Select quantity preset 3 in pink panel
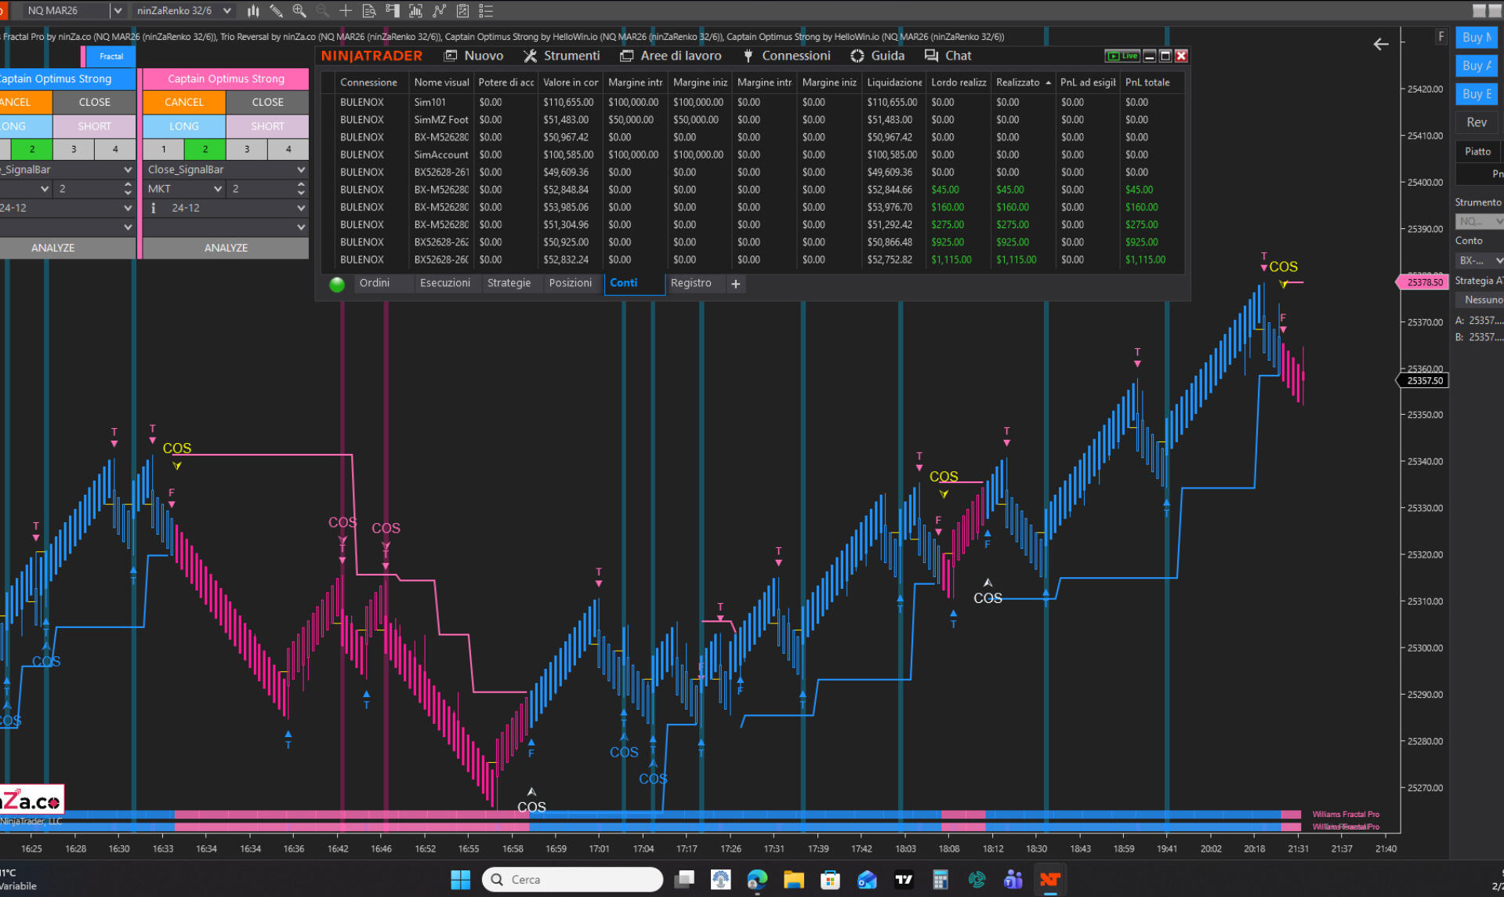Image resolution: width=1504 pixels, height=897 pixels. tap(247, 149)
